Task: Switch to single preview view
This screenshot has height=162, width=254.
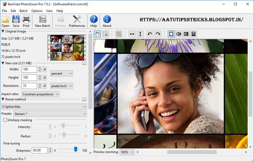Action: pos(171,34)
